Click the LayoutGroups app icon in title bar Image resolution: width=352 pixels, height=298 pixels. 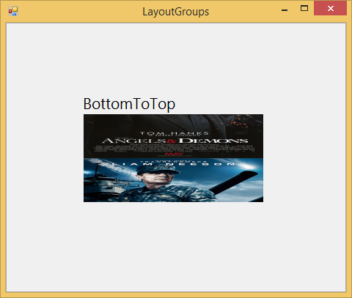click(13, 11)
